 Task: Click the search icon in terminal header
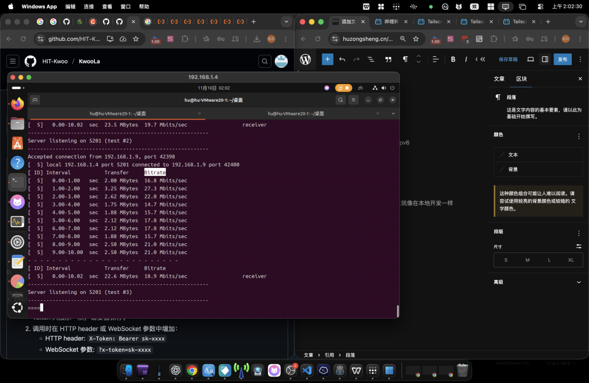[x=341, y=100]
